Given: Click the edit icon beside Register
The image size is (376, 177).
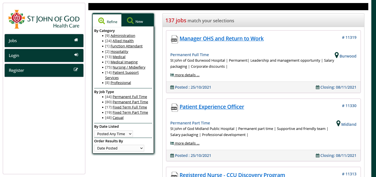Looking at the screenshot, I should point(76,70).
